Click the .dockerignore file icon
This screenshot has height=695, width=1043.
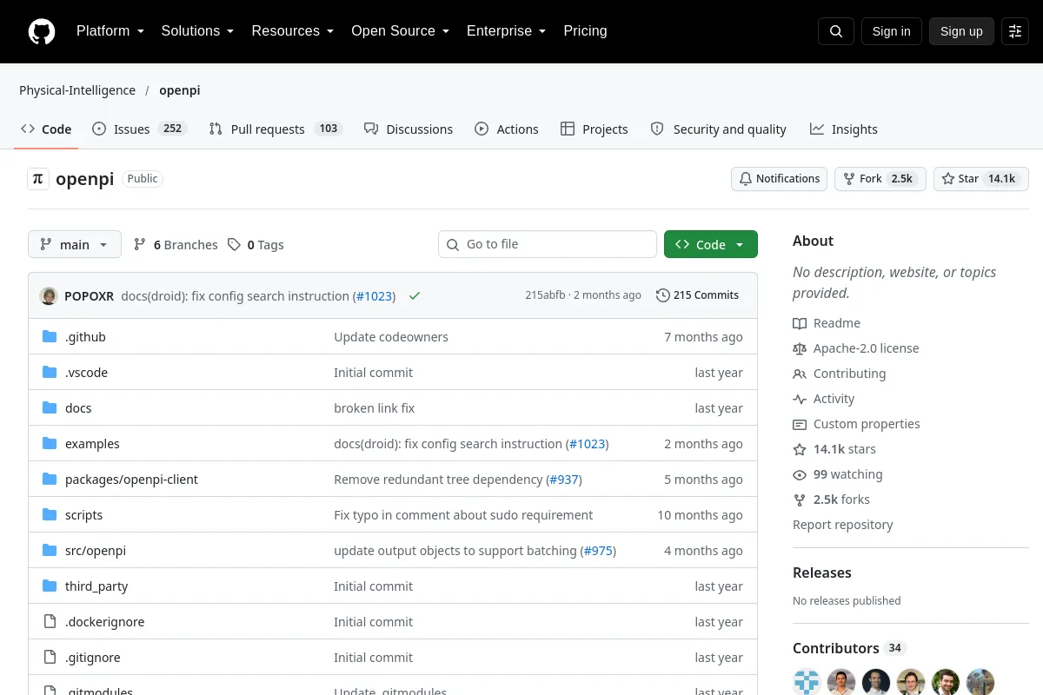point(50,622)
